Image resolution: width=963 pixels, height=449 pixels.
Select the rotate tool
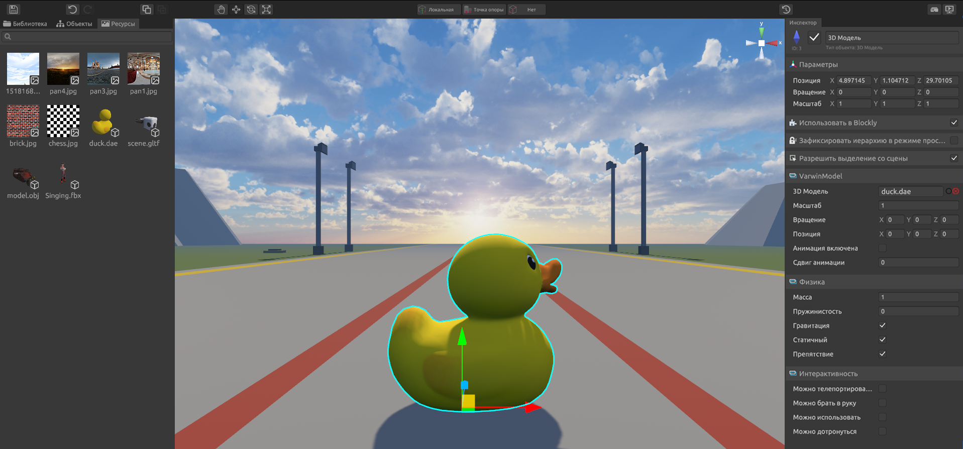tap(251, 9)
